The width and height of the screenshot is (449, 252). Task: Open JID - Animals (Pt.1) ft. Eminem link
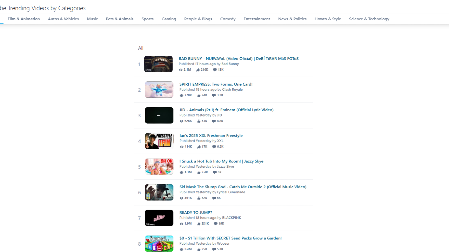click(226, 110)
